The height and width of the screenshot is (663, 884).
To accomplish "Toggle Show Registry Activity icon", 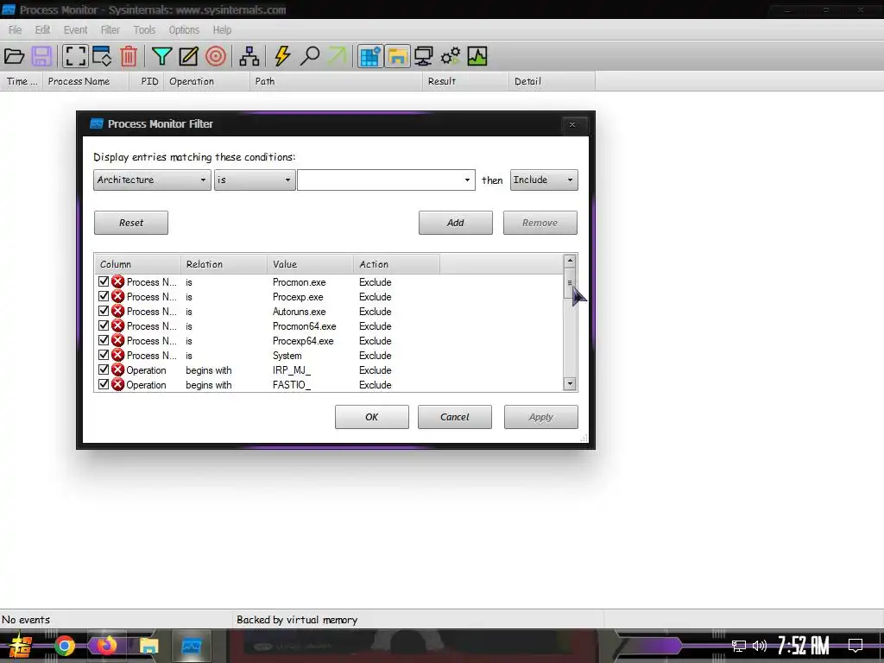I will (370, 56).
